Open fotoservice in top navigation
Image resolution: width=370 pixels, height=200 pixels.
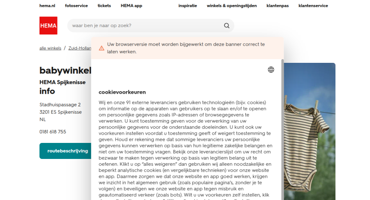tap(76, 6)
